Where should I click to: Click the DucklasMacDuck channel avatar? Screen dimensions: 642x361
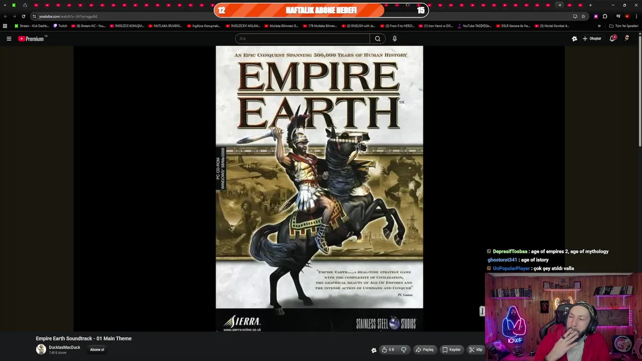pyautogui.click(x=41, y=350)
